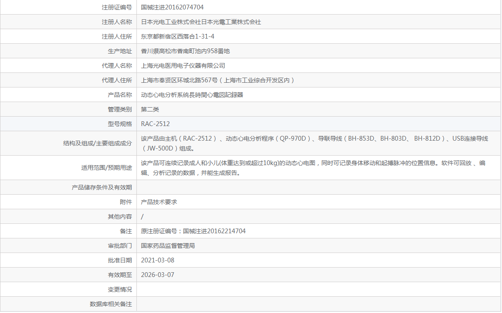This screenshot has width=502, height=313.
Task: Click registration number 国械注进20162074704
Action: (x=172, y=7)
